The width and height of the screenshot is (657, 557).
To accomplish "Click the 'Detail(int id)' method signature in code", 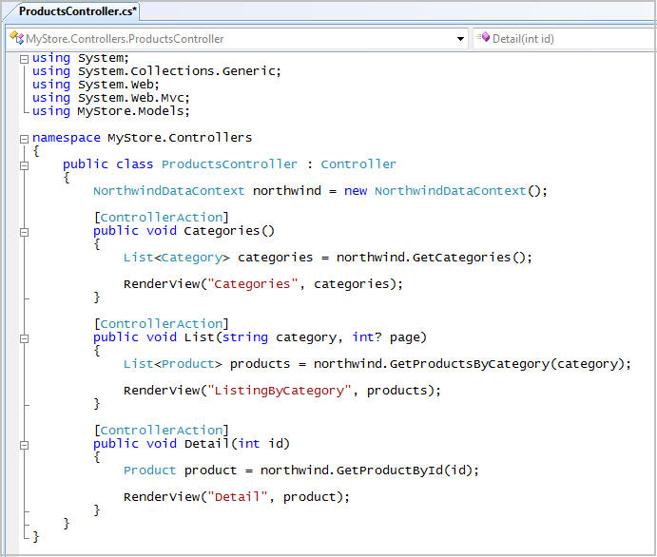I will coord(237,444).
